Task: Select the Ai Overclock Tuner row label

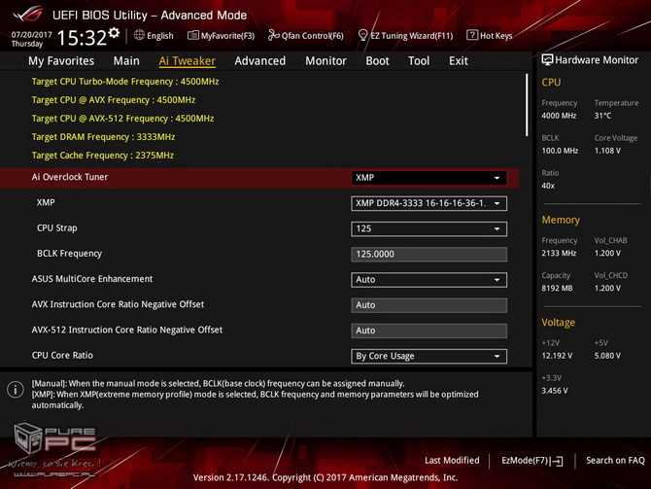Action: [70, 177]
